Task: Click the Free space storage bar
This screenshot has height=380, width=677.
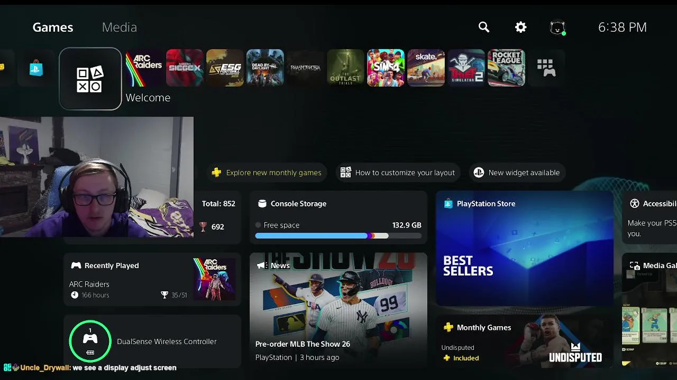Action: [x=338, y=236]
